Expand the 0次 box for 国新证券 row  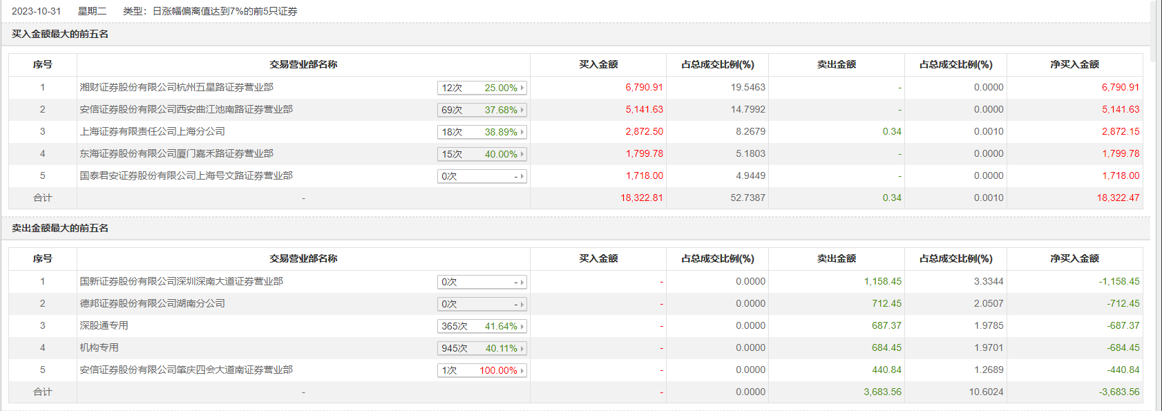(x=482, y=282)
